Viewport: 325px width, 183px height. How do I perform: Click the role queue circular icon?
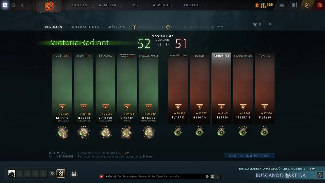[52, 174]
